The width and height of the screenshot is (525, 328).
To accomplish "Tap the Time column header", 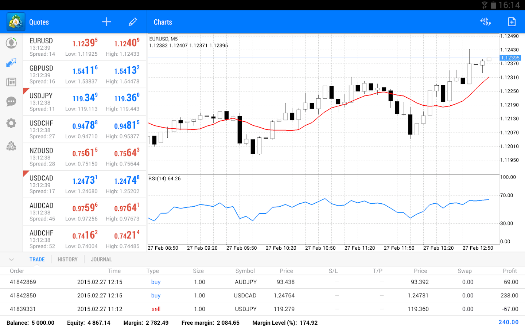I will 114,271.
